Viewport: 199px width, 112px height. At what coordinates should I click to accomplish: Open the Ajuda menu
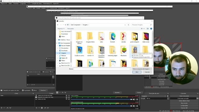click(x=56, y=3)
